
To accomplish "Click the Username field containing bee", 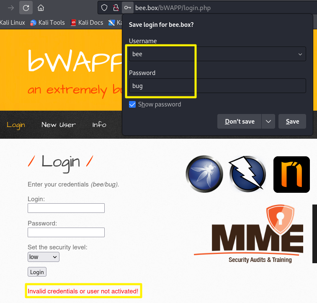I will point(217,54).
